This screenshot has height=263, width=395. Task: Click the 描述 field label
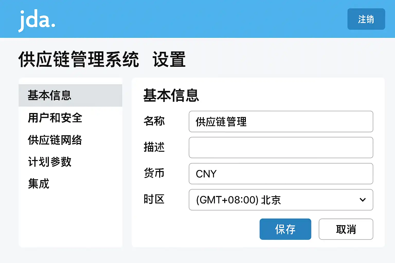click(154, 147)
